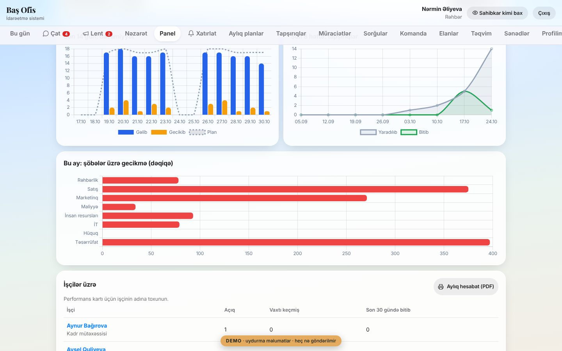Viewport: 562px width, 351px height.
Task: Click the bell icon next to Xatırlat
Action: tap(191, 34)
